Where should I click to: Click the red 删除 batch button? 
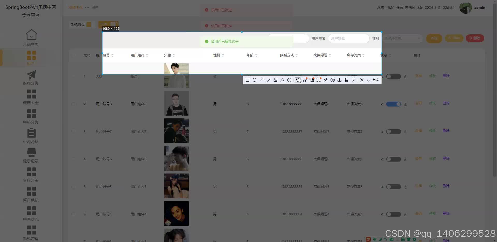tap(475, 38)
